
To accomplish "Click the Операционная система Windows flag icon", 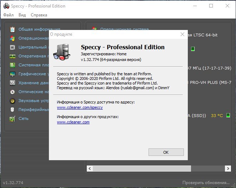I will tap(12, 39).
